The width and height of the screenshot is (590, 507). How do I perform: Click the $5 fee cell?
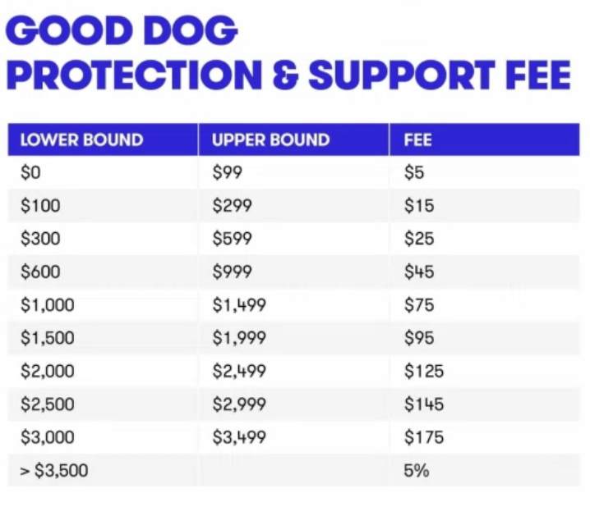pyautogui.click(x=414, y=173)
